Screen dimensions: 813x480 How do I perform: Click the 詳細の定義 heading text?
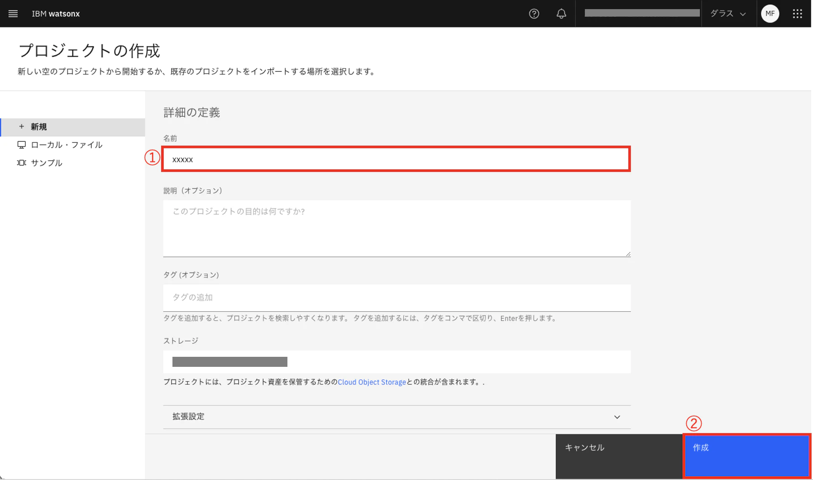[192, 113]
